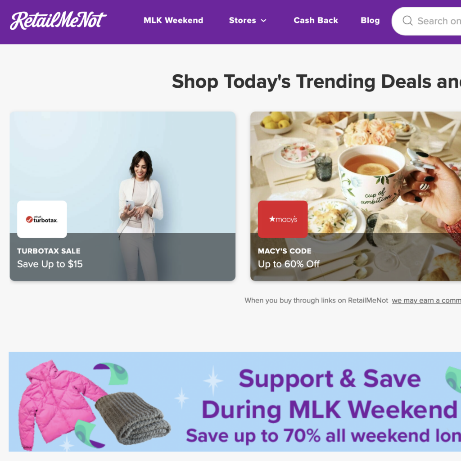The image size is (461, 461).
Task: Click the 'we may earn a commission' link
Action: pos(426,300)
